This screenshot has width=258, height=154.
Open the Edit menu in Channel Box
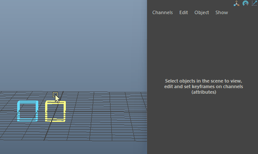coord(184,12)
